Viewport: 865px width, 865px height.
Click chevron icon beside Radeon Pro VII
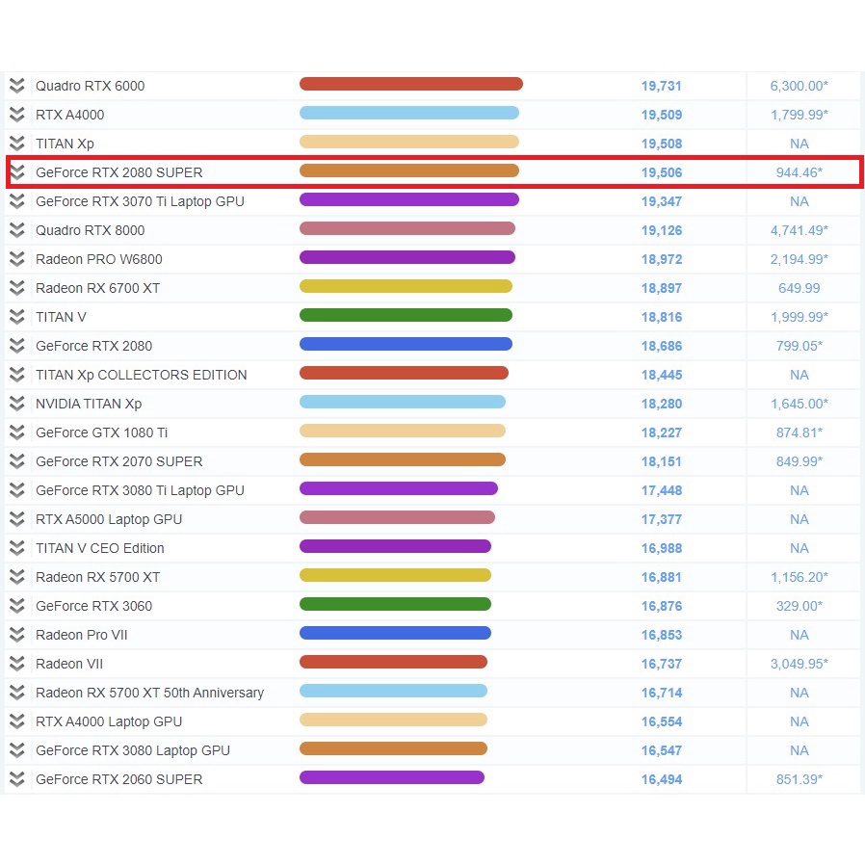[x=17, y=635]
